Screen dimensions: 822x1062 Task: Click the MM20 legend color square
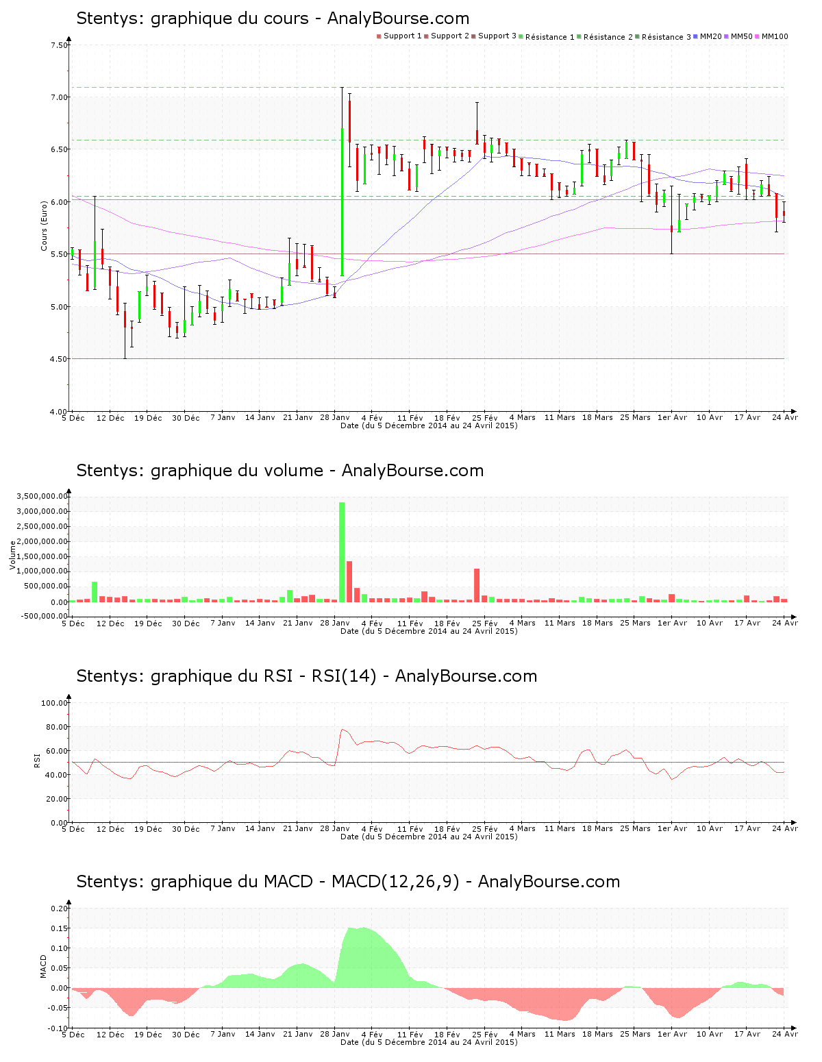(696, 36)
